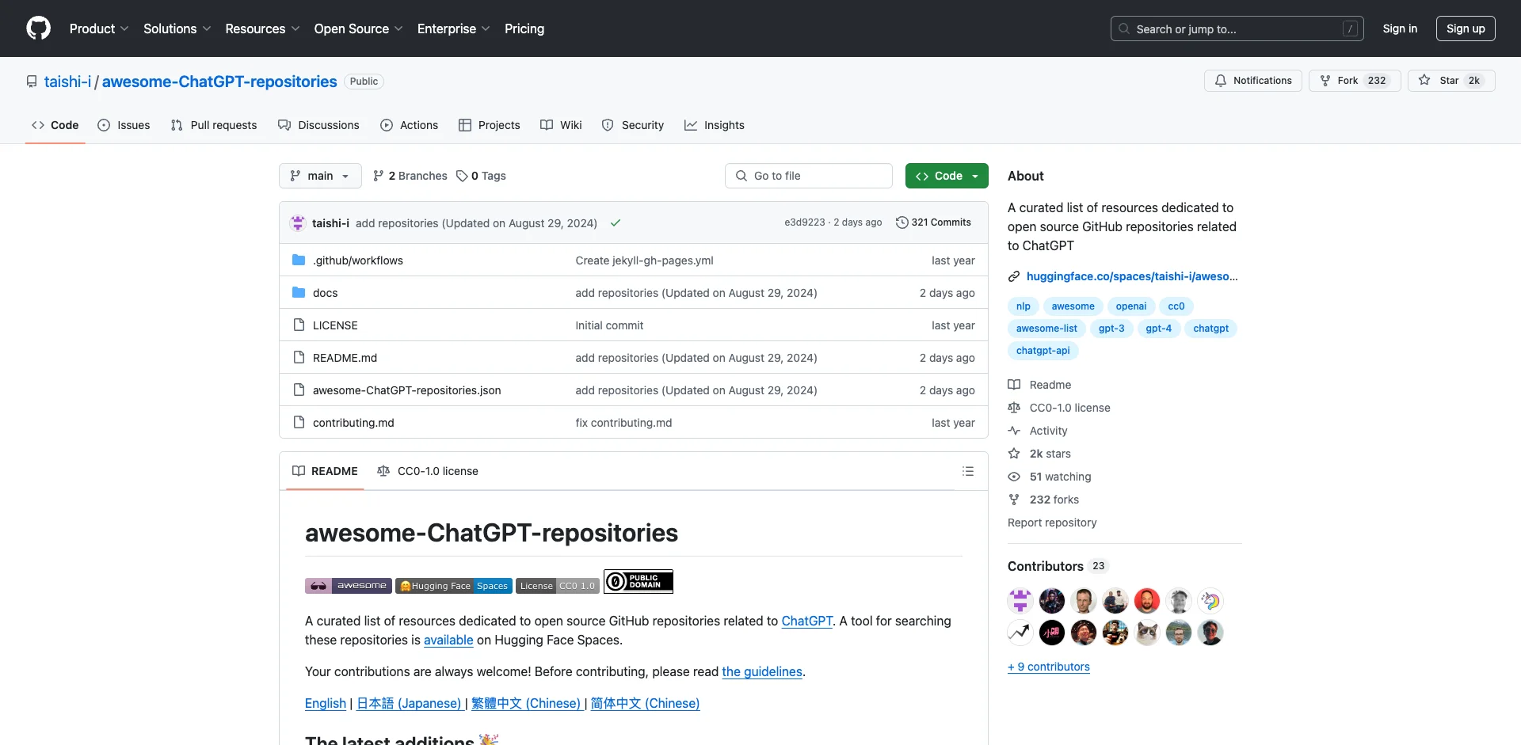Image resolution: width=1521 pixels, height=745 pixels.
Task: Open the green Code dropdown
Action: click(x=947, y=176)
